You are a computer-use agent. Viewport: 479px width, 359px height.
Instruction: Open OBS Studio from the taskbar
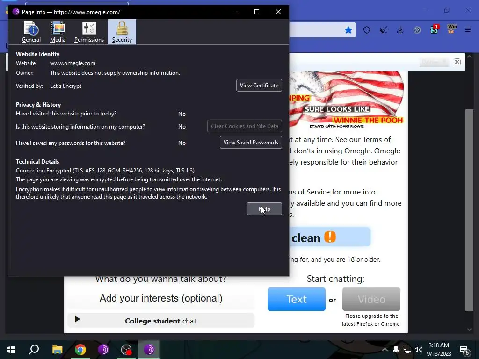point(126,350)
